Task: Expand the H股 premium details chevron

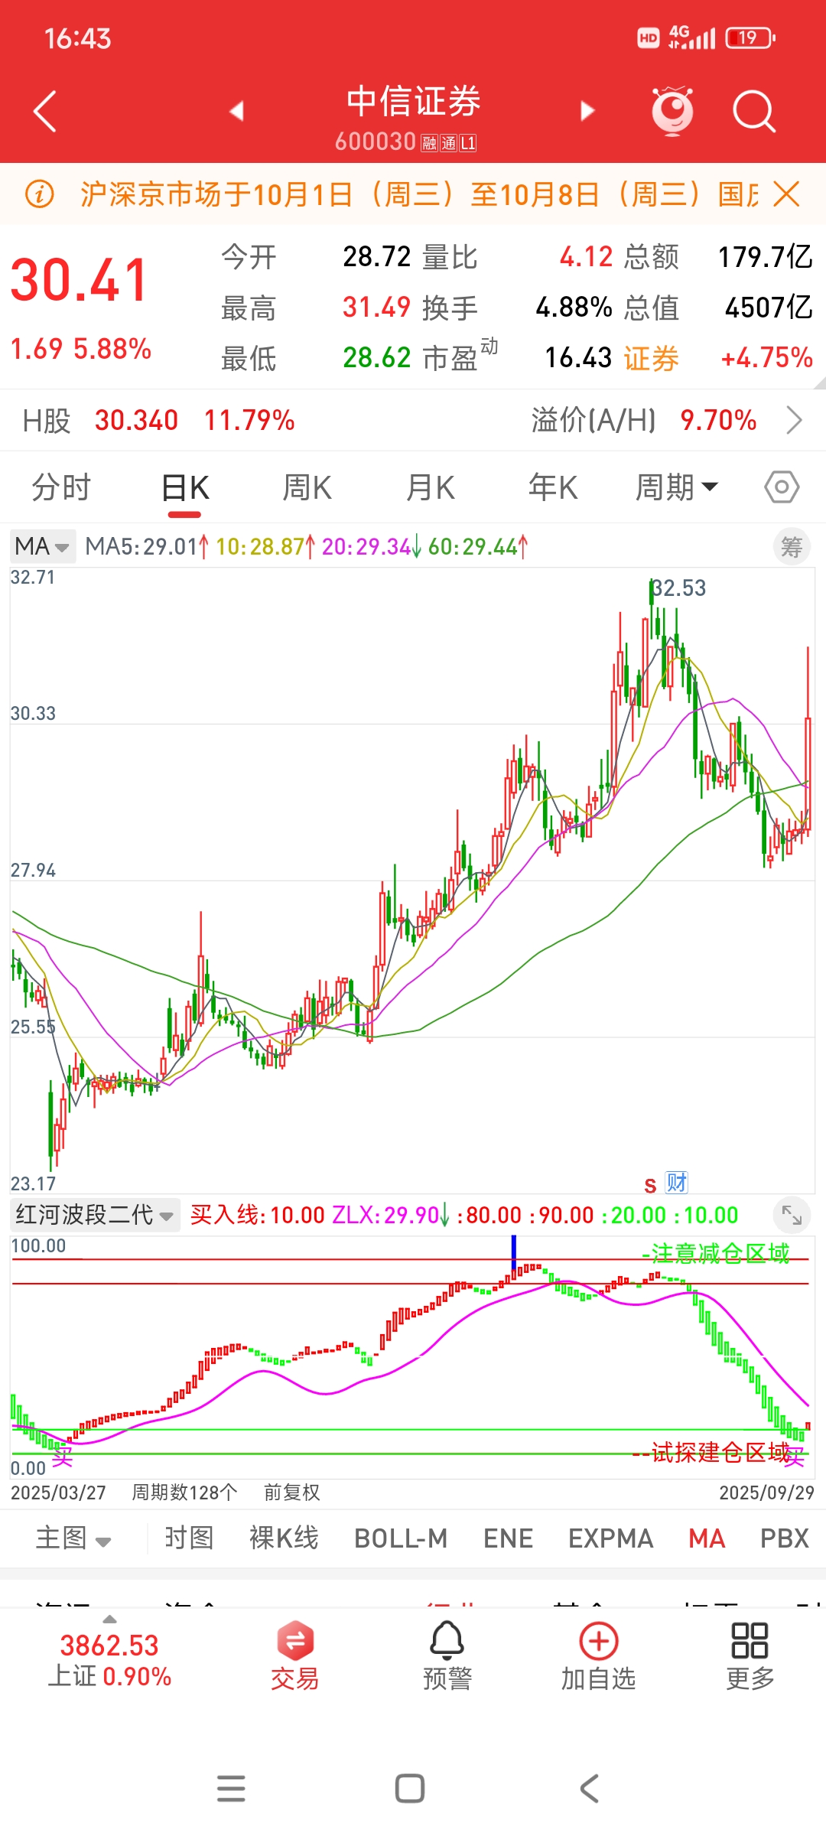Action: pos(795,420)
